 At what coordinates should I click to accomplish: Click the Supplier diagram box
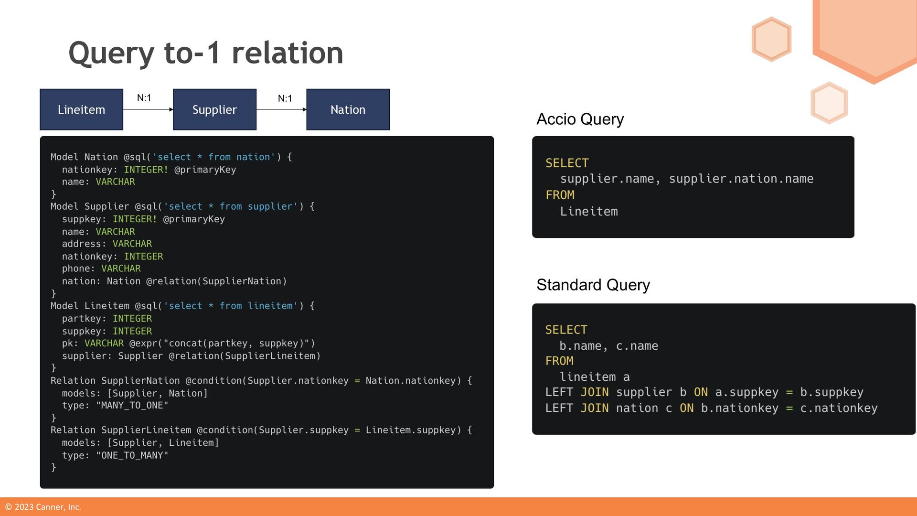(214, 109)
